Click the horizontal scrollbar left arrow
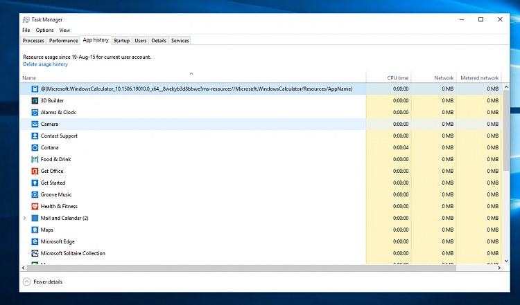 (23, 268)
